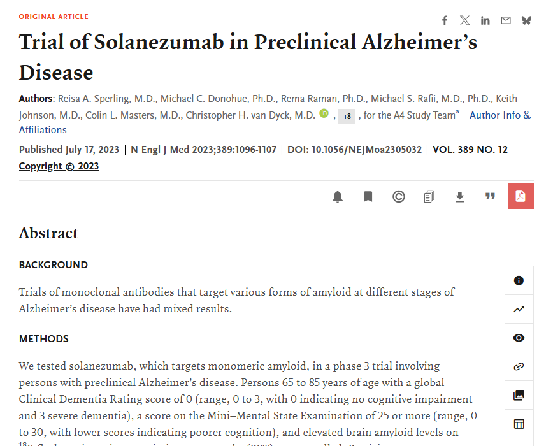Screen dimensions: 553x446
Task: Share article on Facebook
Action: pos(445,20)
